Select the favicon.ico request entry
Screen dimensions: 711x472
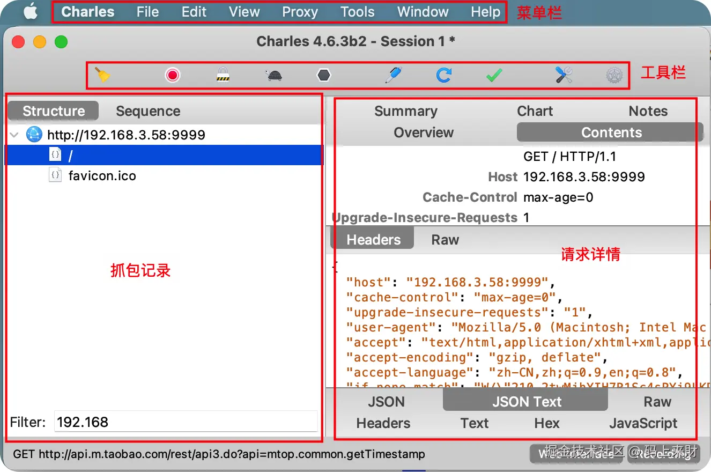(x=102, y=175)
